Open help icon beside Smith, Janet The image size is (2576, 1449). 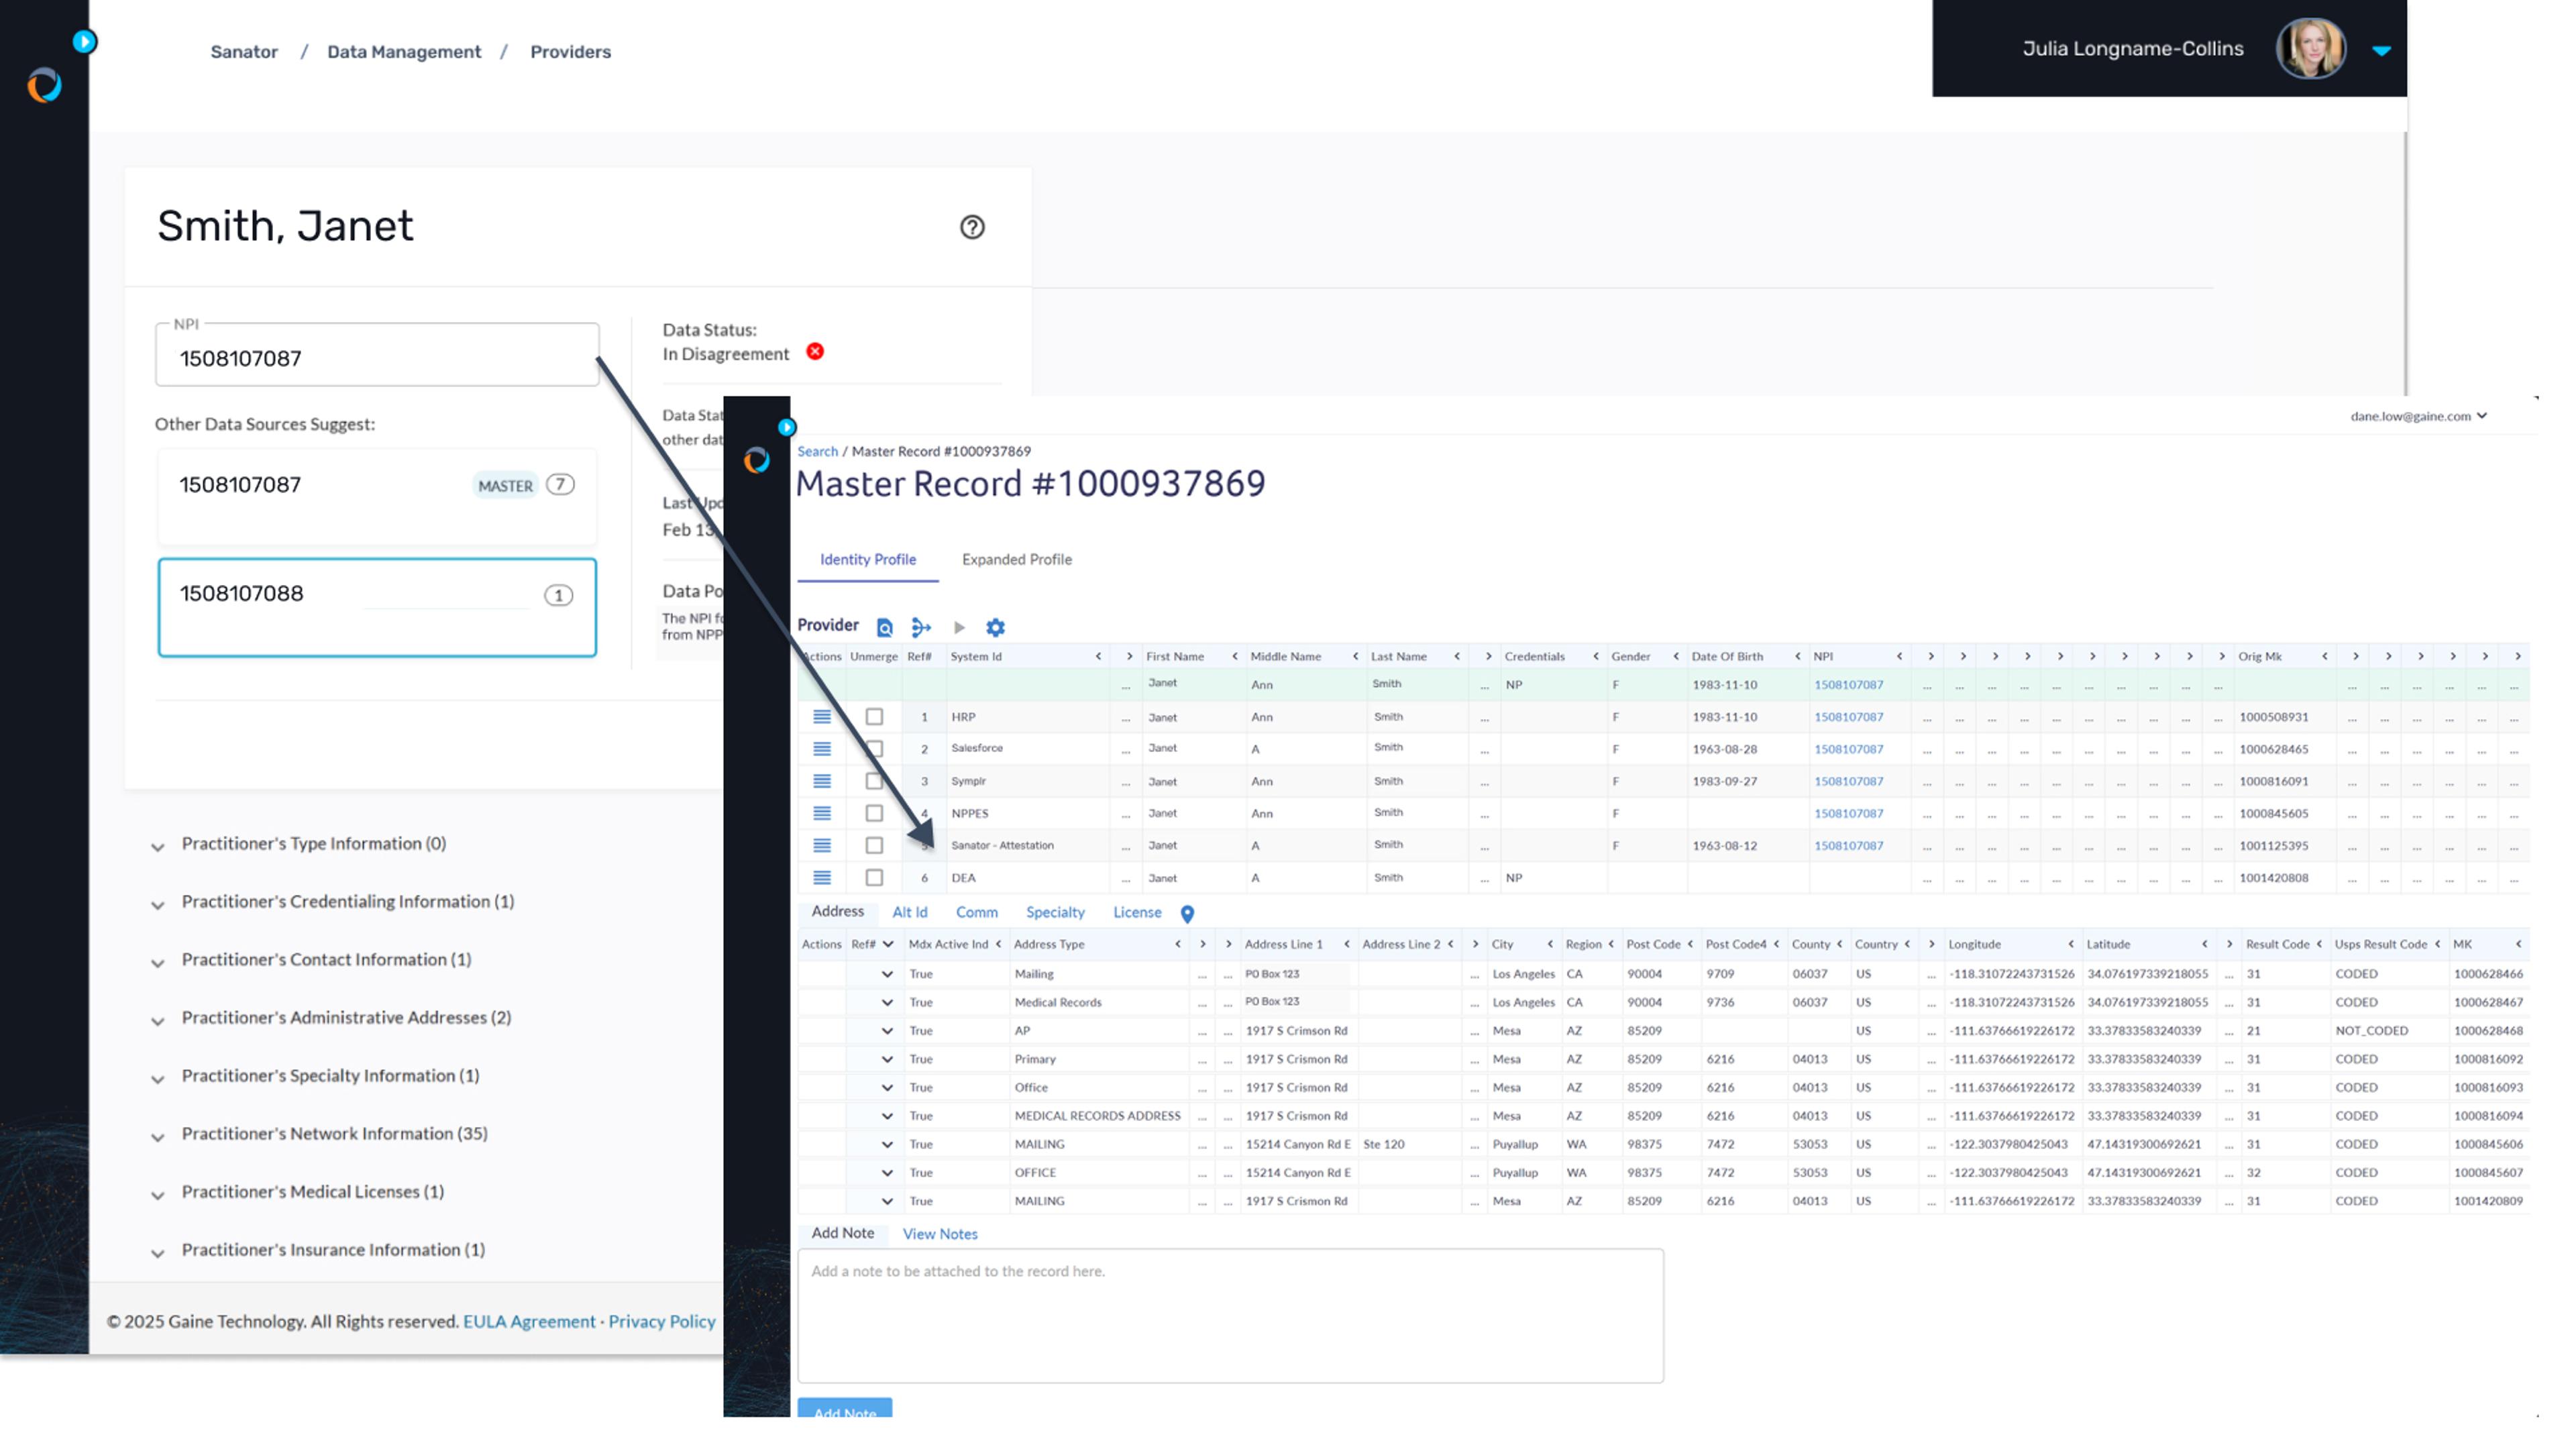(972, 227)
